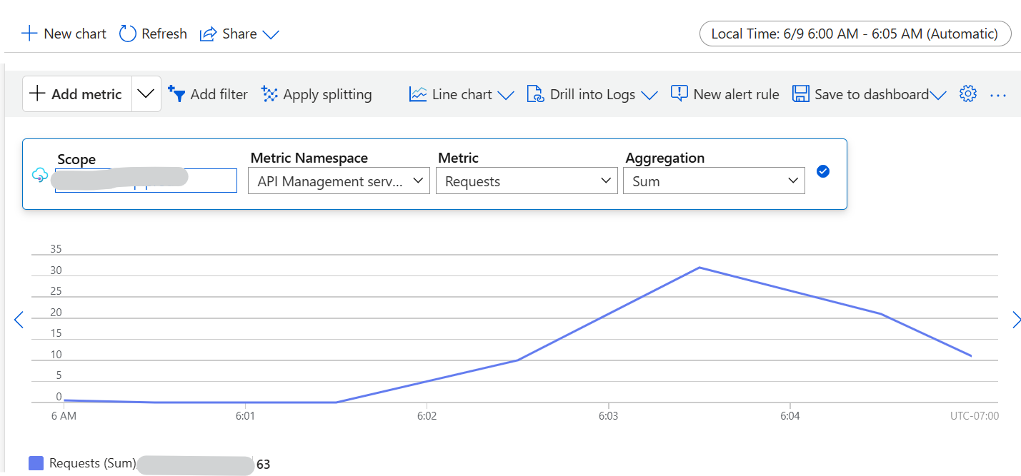The image size is (1021, 476).
Task: Click the New alert rule icon
Action: tap(679, 93)
